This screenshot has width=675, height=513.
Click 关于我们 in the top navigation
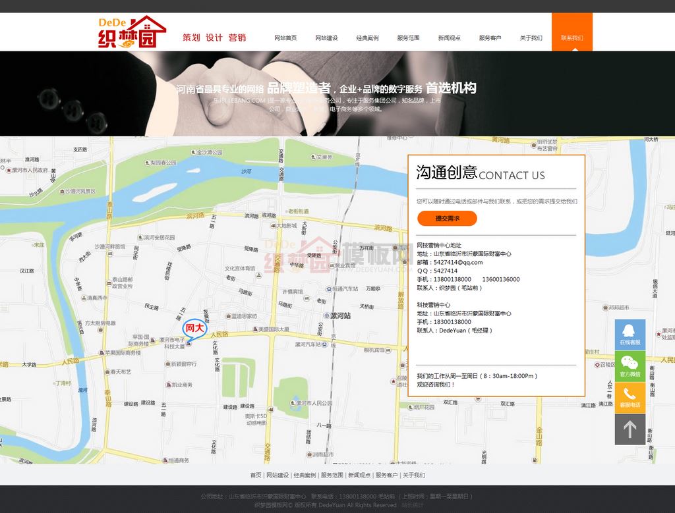tap(531, 38)
